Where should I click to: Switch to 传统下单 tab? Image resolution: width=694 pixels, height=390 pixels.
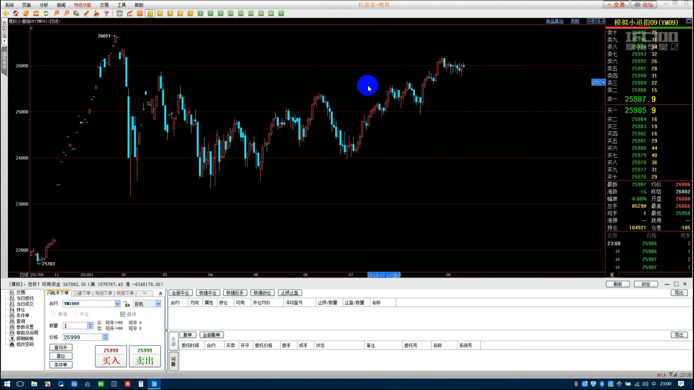tap(103, 293)
